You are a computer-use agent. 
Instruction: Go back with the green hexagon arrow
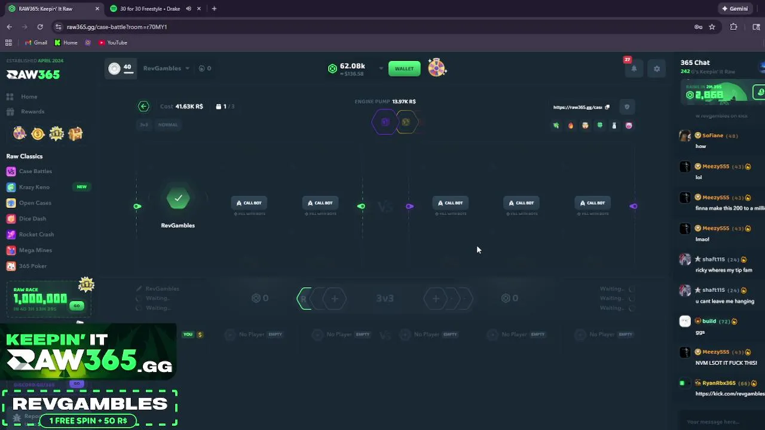pyautogui.click(x=143, y=106)
